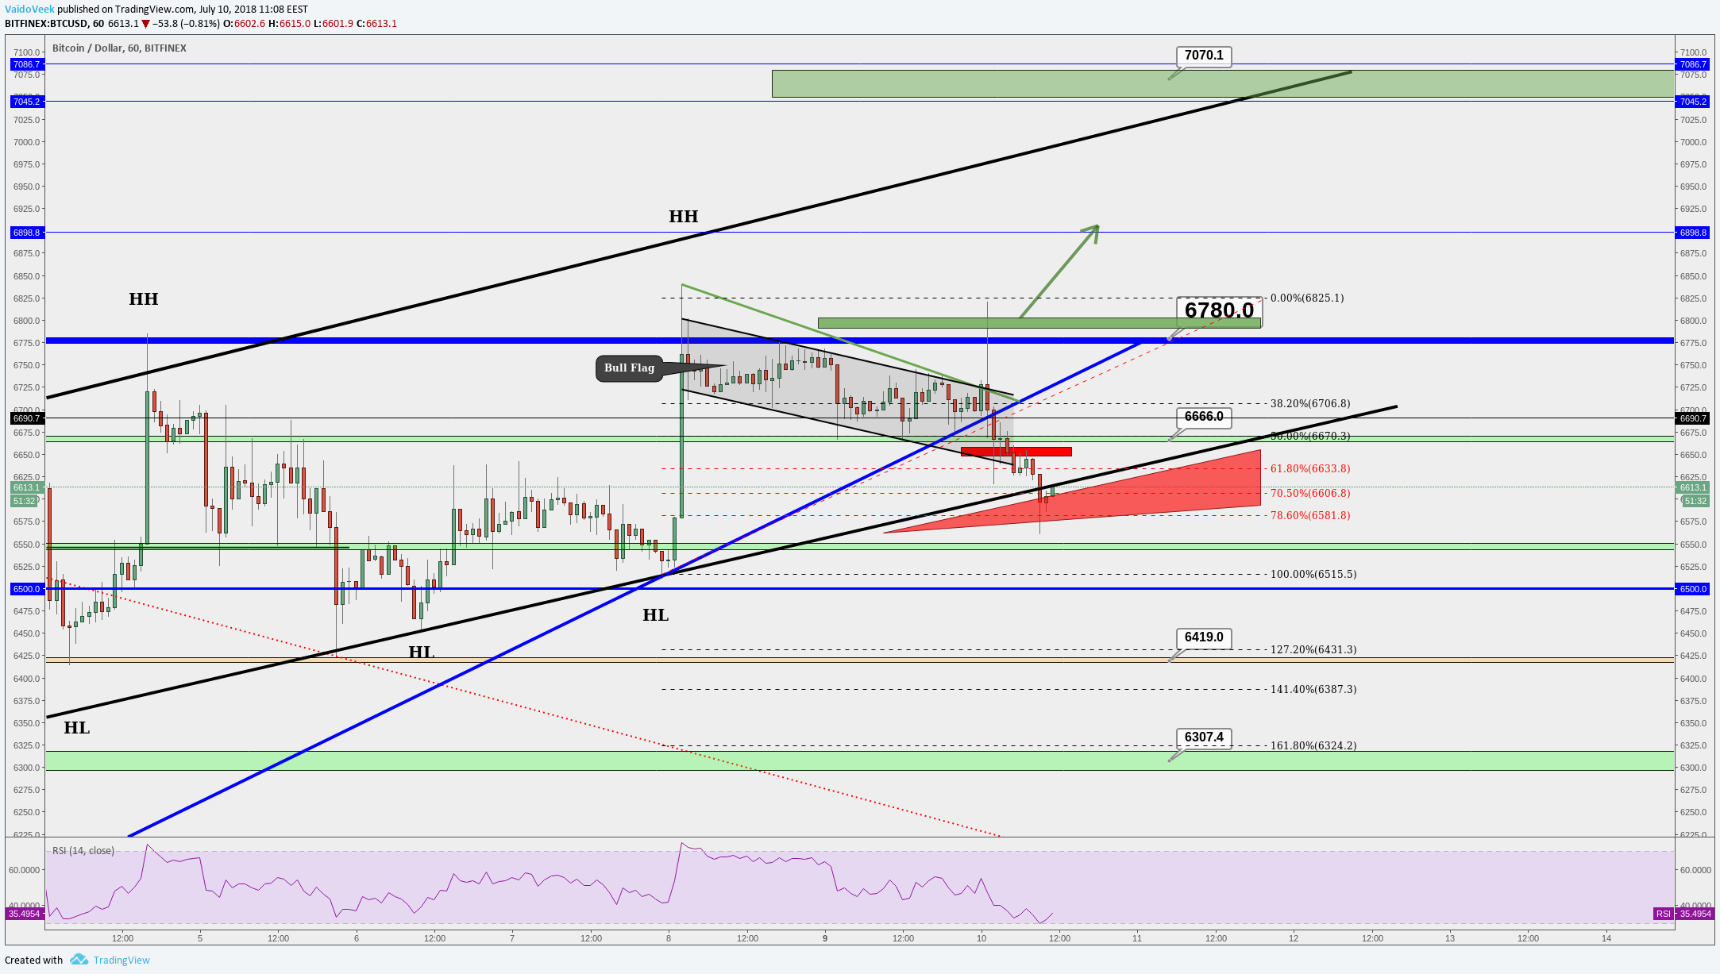Click the H:6615.0 high value
This screenshot has height=974, width=1720.
(289, 24)
